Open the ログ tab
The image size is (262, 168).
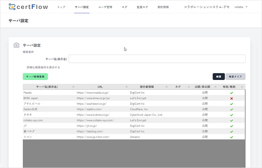(124, 7)
